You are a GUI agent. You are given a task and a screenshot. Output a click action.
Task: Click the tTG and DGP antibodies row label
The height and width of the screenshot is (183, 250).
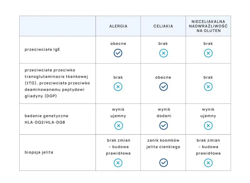(x=57, y=83)
